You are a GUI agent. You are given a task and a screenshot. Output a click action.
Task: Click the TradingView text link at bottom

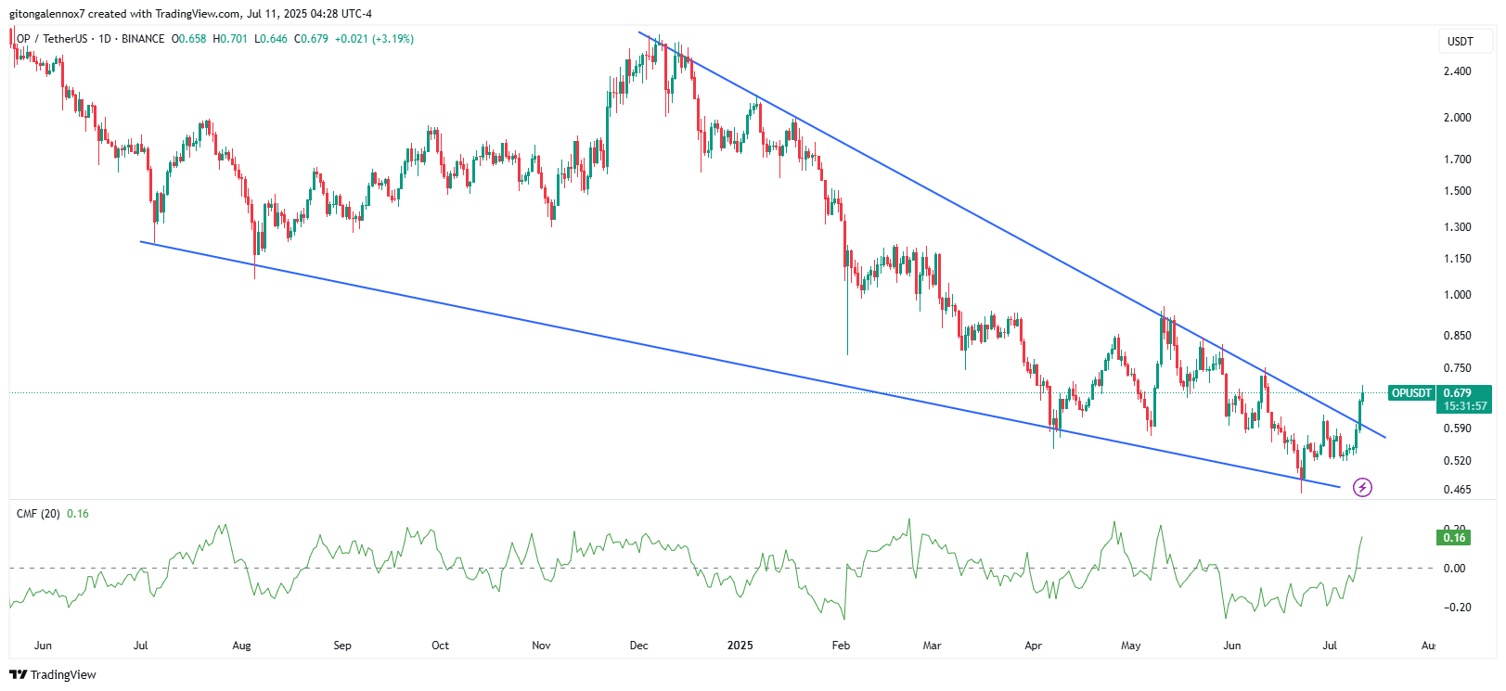(x=63, y=674)
